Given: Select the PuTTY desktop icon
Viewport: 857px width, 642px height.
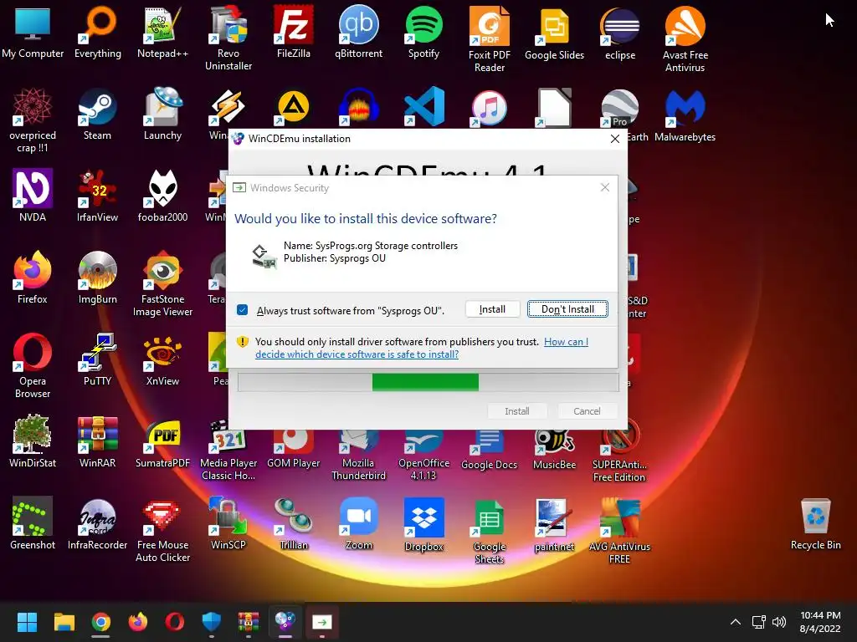Looking at the screenshot, I should [x=97, y=360].
